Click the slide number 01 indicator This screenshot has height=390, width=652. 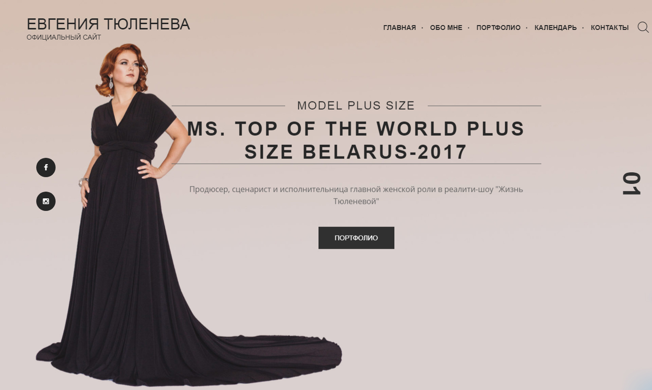point(631,184)
